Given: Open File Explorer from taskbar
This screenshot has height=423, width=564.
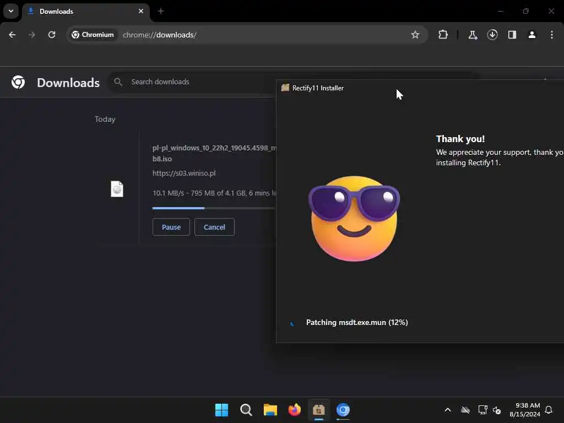Looking at the screenshot, I should (270, 410).
